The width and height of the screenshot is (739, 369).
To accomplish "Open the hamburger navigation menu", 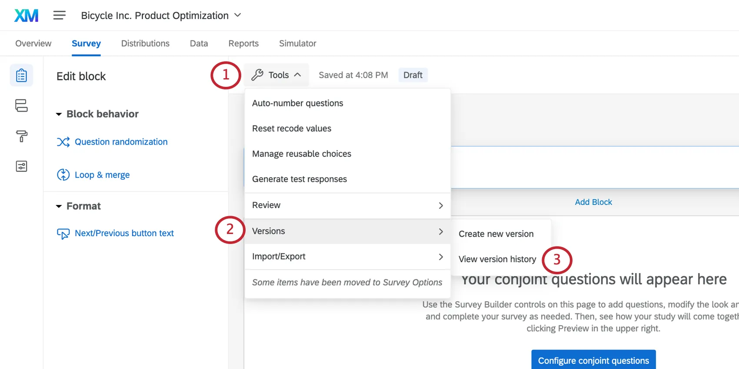I will pyautogui.click(x=59, y=16).
